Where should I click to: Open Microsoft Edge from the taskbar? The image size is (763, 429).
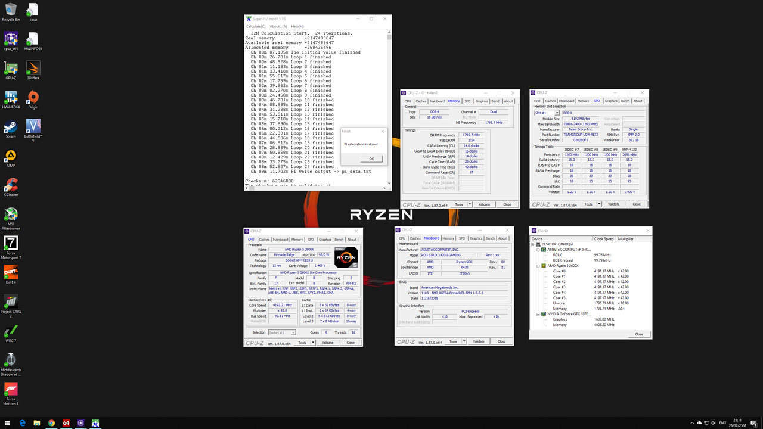(x=23, y=423)
